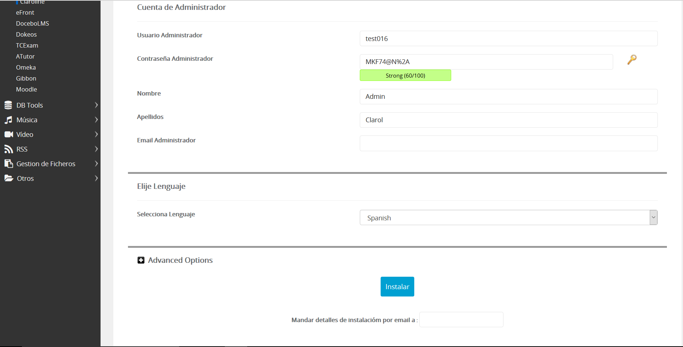
Task: Click the Otros folder icon
Action: point(8,178)
